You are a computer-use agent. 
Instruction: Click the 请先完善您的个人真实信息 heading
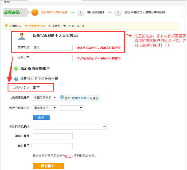[x=55, y=36]
